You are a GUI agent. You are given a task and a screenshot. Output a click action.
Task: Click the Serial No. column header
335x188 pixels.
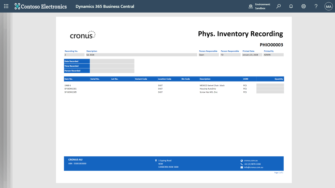pos(95,79)
